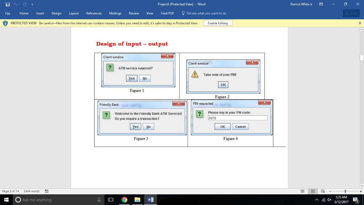Open Ribbon Display Options
This screenshot has width=364, height=205.
point(321,4)
